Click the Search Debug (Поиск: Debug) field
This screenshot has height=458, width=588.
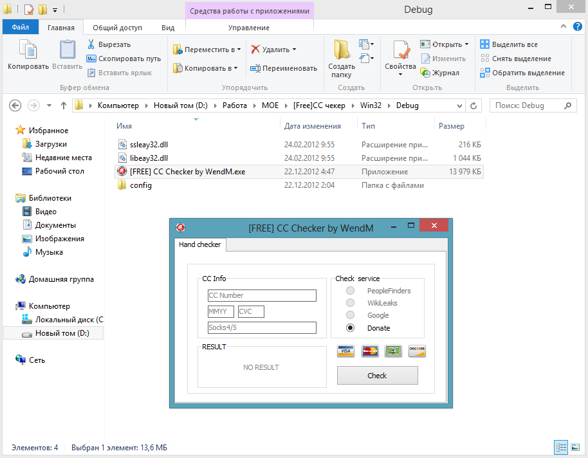(533, 105)
